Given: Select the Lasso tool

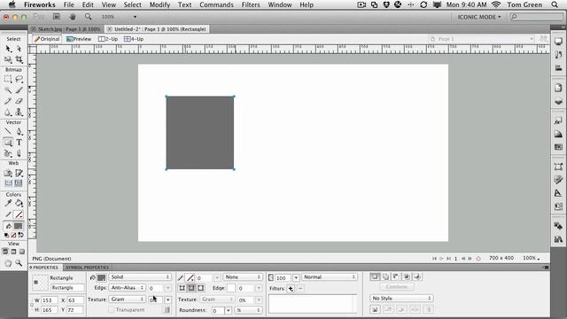Looking at the screenshot, I should [x=19, y=79].
